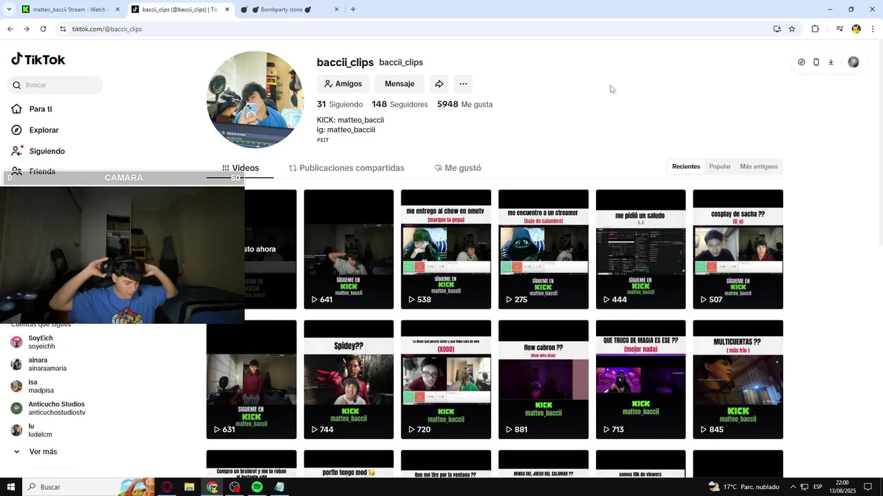Screen dimensions: 883x496
Task: Click the TikTok logo in the sidebar
Action: pyautogui.click(x=38, y=59)
